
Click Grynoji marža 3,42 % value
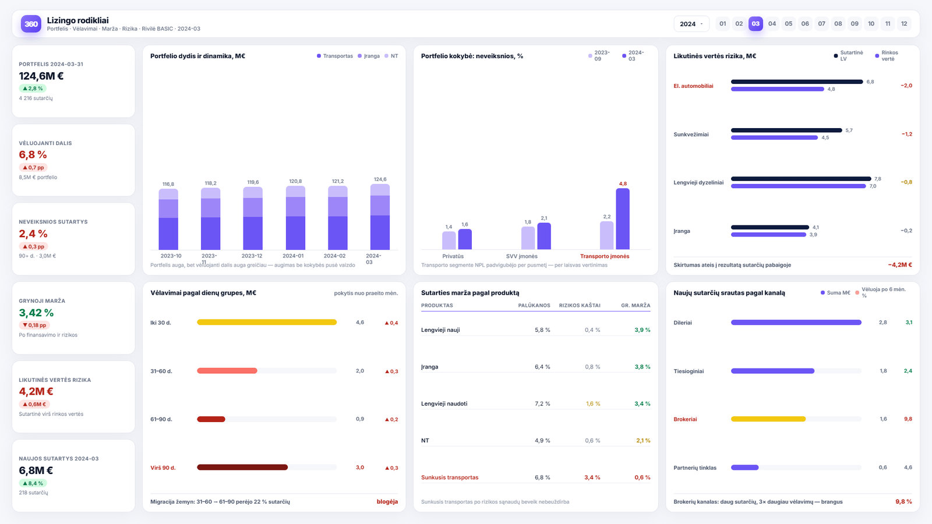coord(36,313)
